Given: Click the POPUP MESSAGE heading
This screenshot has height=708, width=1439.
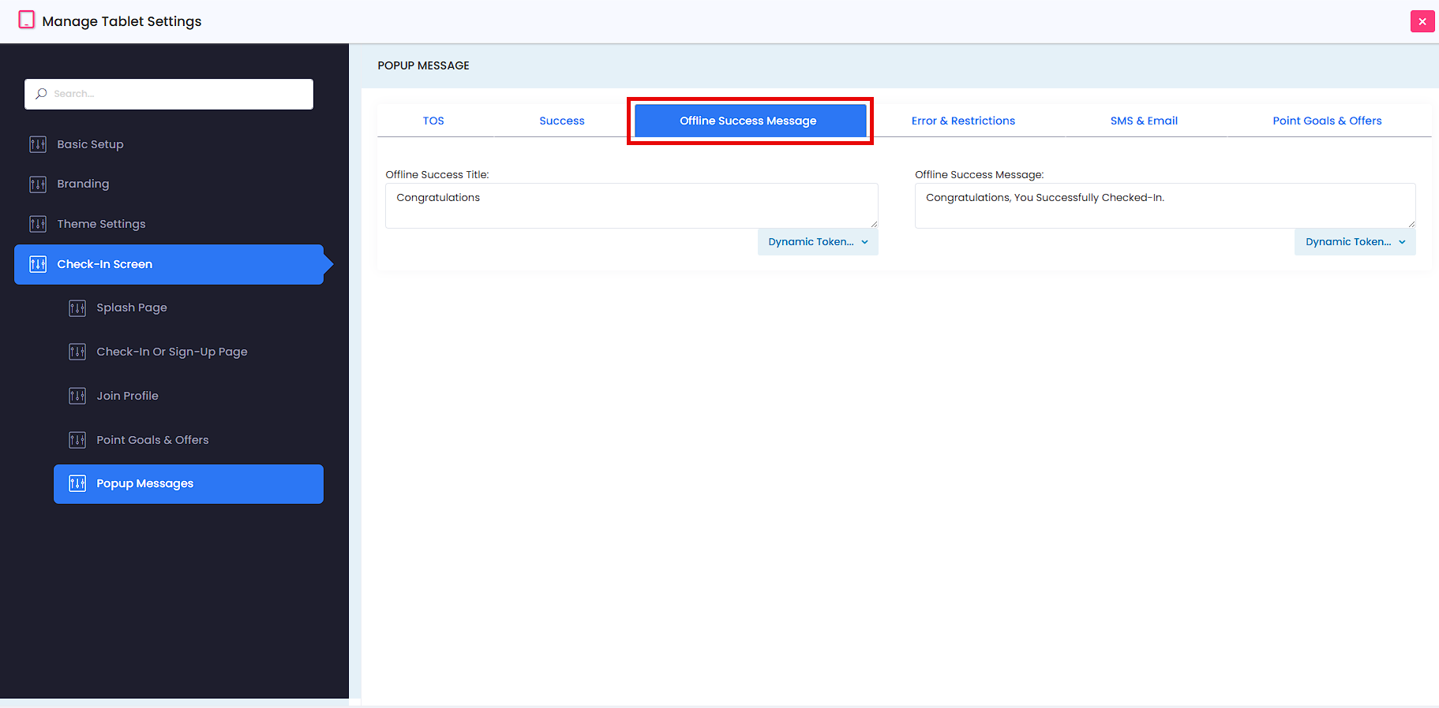Looking at the screenshot, I should tap(423, 65).
